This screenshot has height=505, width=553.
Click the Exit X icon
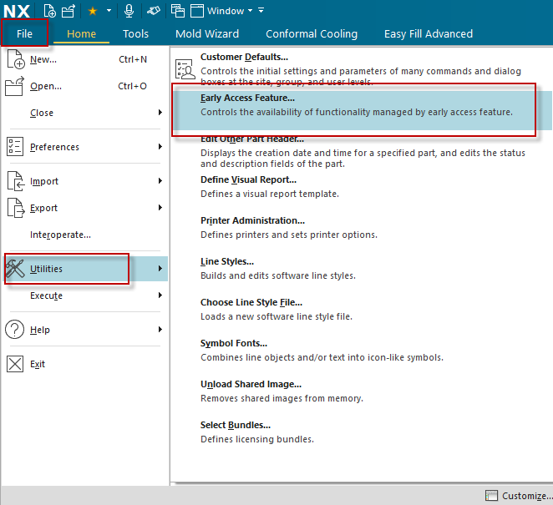(15, 364)
